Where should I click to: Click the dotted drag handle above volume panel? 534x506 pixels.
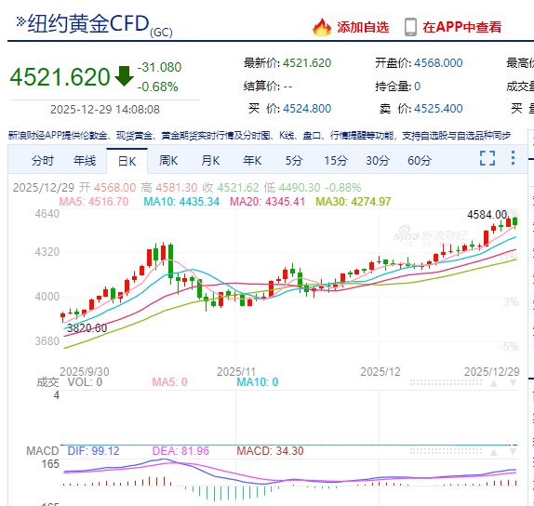pos(446,383)
